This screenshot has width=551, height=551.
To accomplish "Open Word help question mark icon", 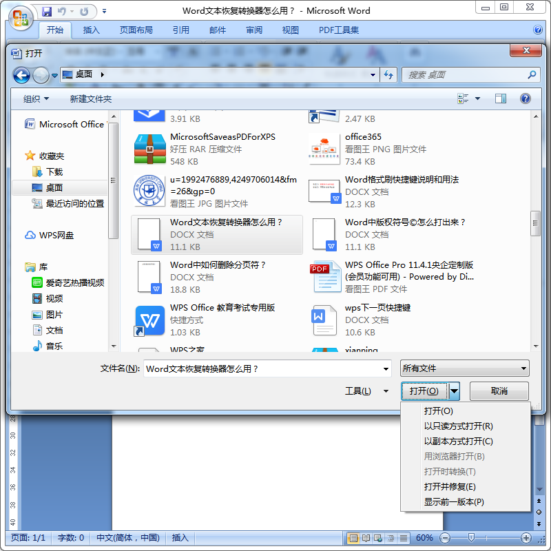I will tap(537, 30).
